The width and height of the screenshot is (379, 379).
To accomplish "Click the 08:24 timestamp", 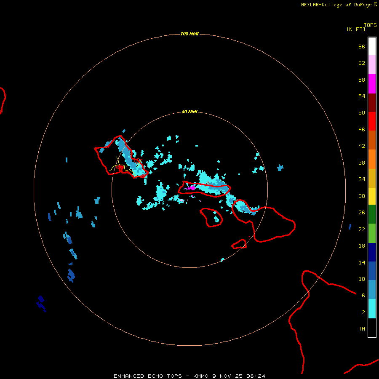I will (x=256, y=376).
